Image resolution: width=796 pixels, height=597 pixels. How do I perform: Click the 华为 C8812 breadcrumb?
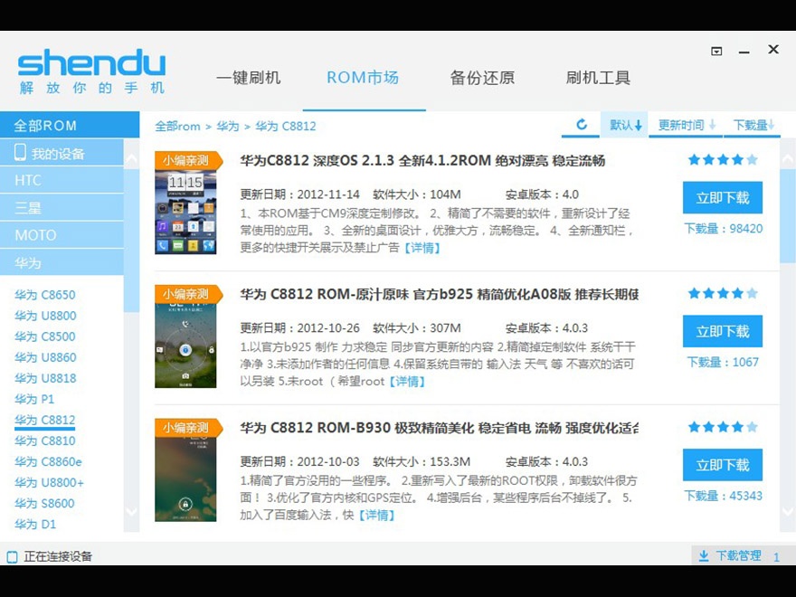tap(285, 126)
